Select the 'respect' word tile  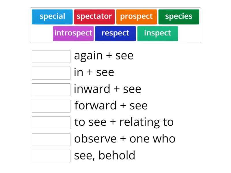115,33
